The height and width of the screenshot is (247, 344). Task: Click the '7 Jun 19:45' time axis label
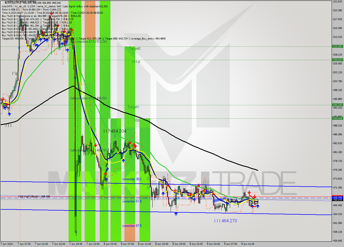click(76, 244)
